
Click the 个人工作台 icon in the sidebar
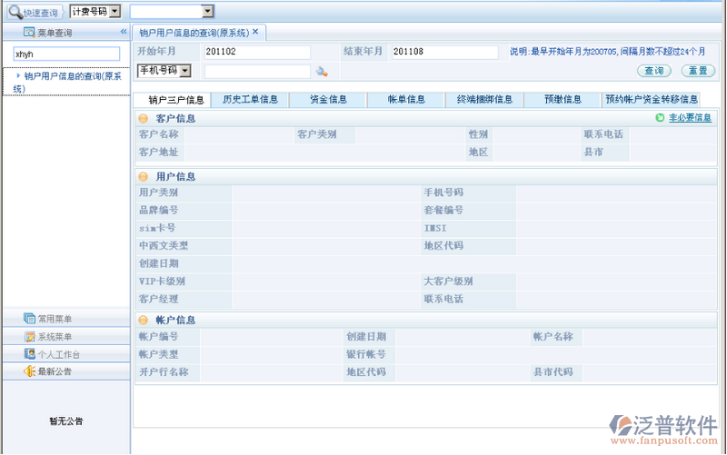click(x=30, y=353)
